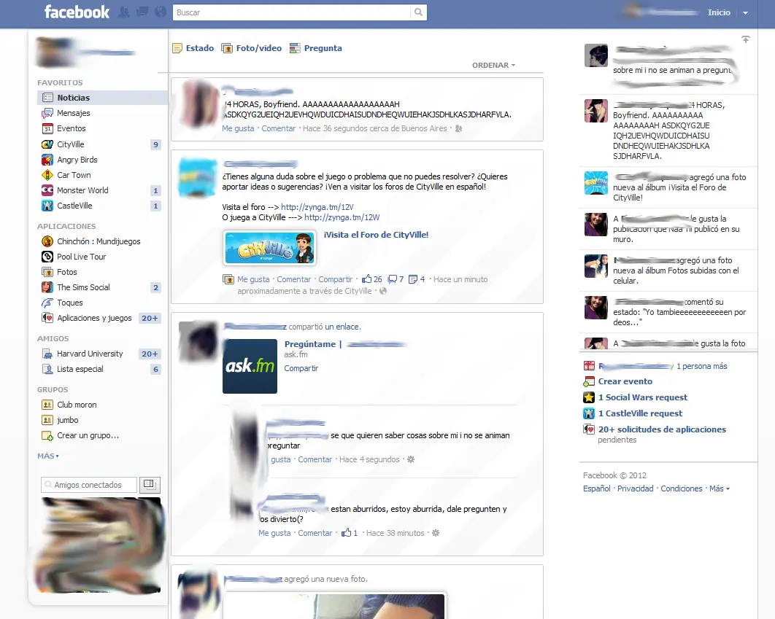775x619 pixels.
Task: Open Fotos icon in applications
Action: pos(47,272)
